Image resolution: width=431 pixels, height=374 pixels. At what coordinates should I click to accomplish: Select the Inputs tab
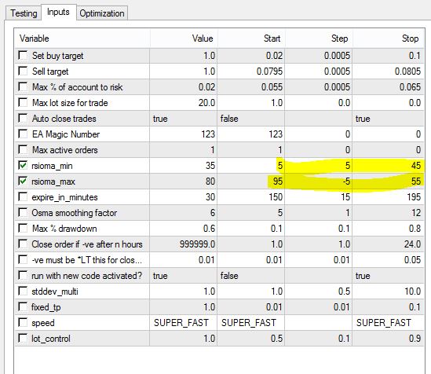tap(58, 12)
